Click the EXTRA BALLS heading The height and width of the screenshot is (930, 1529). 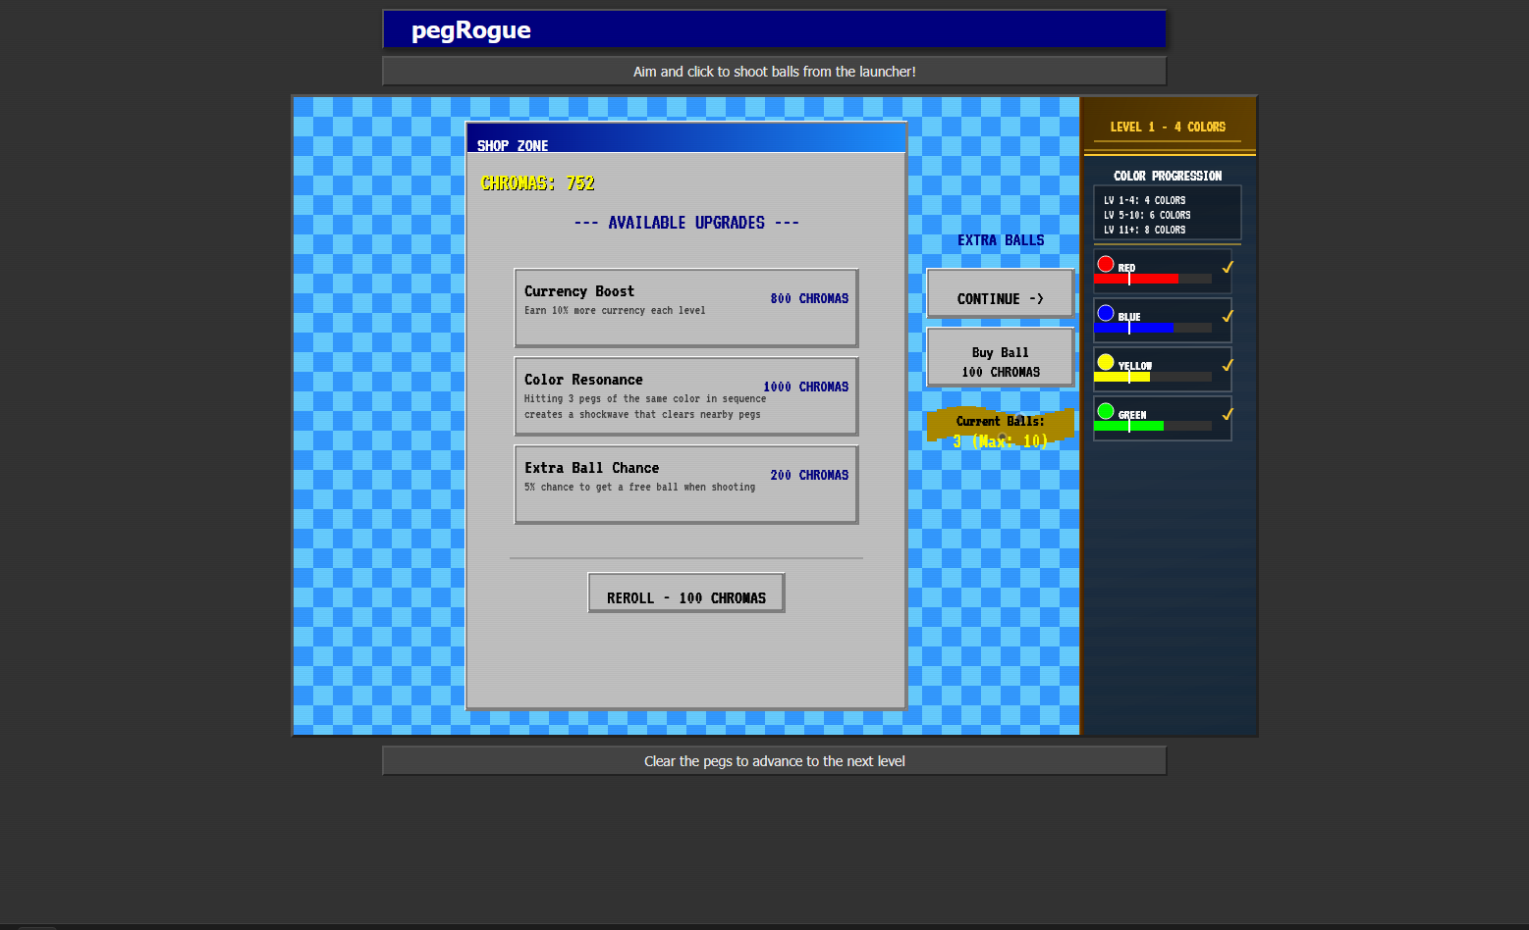(1001, 240)
